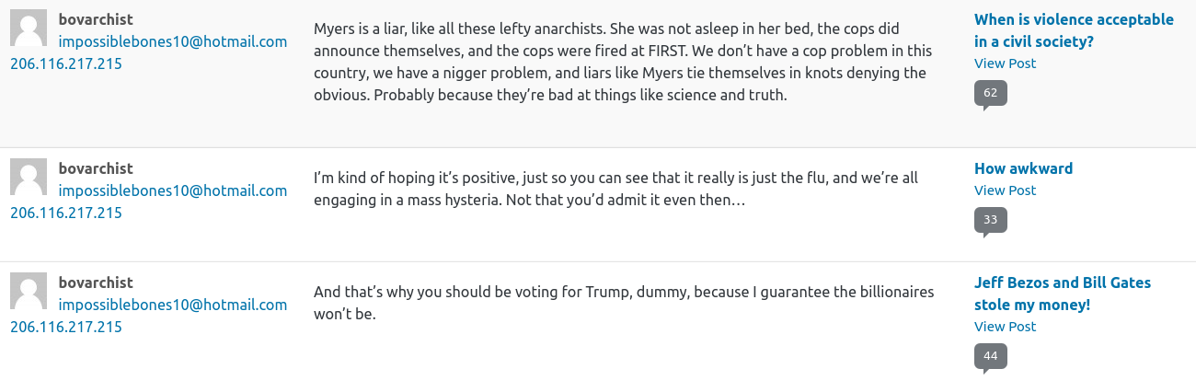The width and height of the screenshot is (1196, 392).
Task: Filter by IP address in the 'How awkward' row
Action: click(66, 213)
